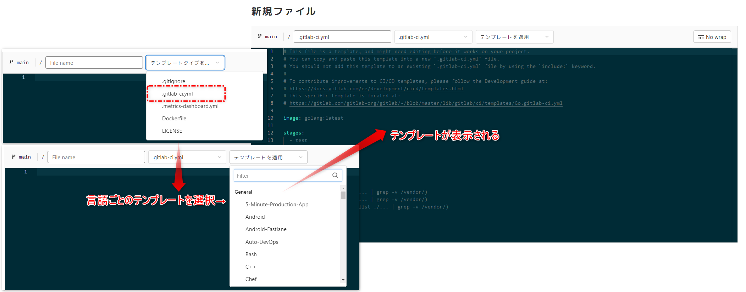Open the テンプレートタイプを... dropdown

[x=185, y=63]
